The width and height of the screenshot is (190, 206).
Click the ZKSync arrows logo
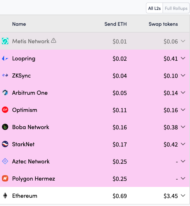click(x=5, y=75)
